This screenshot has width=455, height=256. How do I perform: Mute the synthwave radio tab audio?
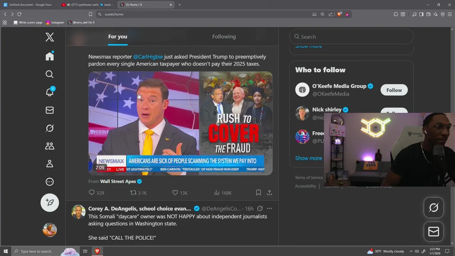(x=68, y=5)
